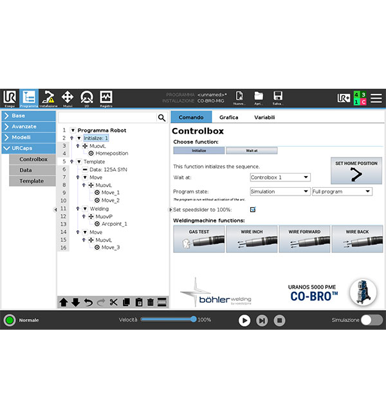The width and height of the screenshot is (386, 418).
Task: Choose the Initialize function button
Action: tap(199, 150)
